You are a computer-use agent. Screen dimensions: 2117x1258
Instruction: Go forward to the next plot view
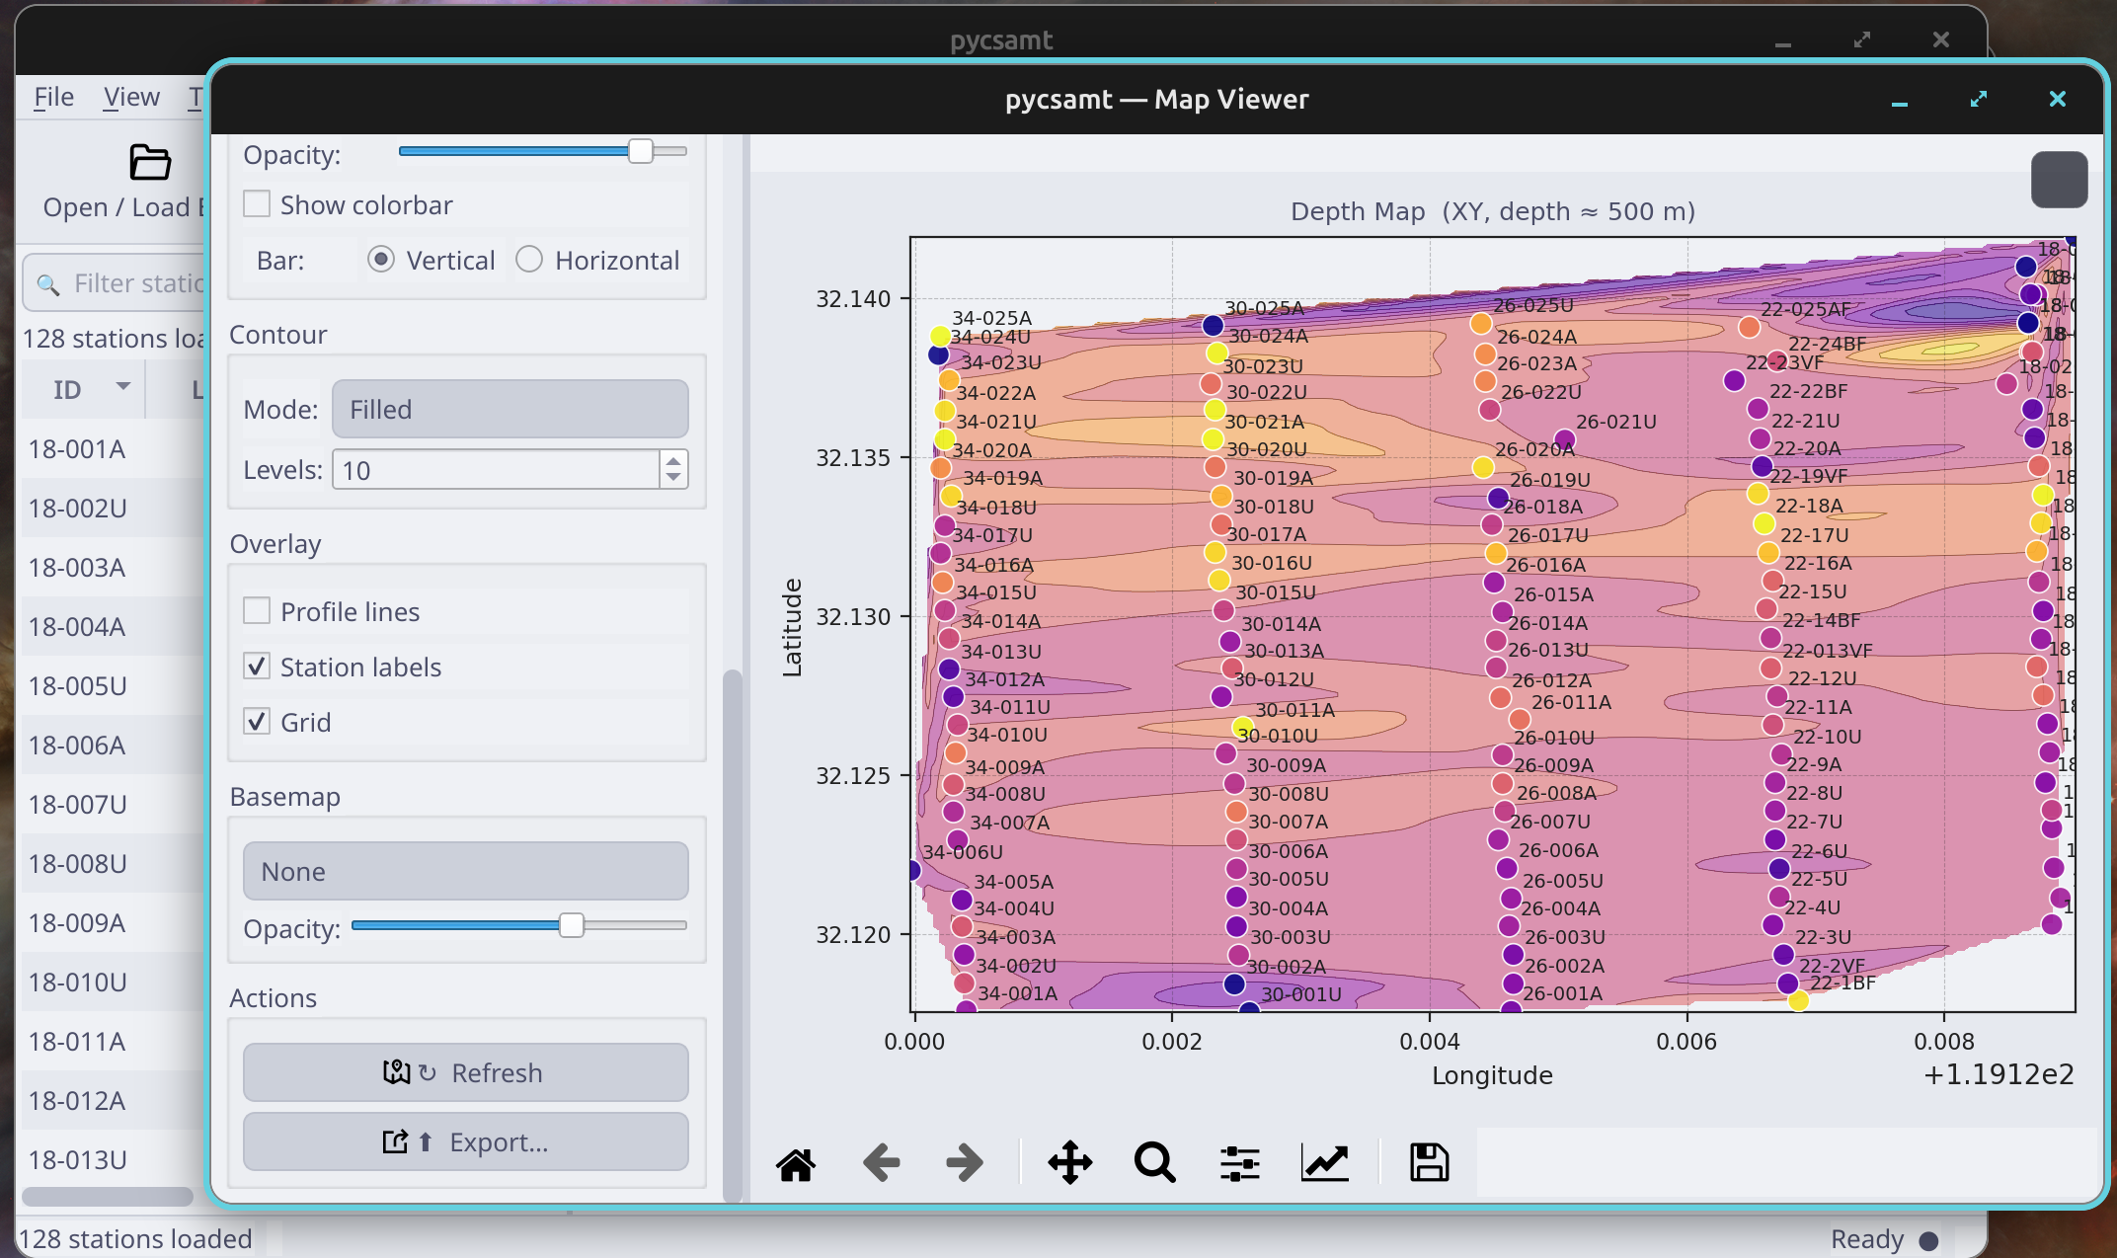click(965, 1163)
